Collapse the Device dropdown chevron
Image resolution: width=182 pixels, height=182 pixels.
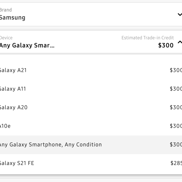180,42
